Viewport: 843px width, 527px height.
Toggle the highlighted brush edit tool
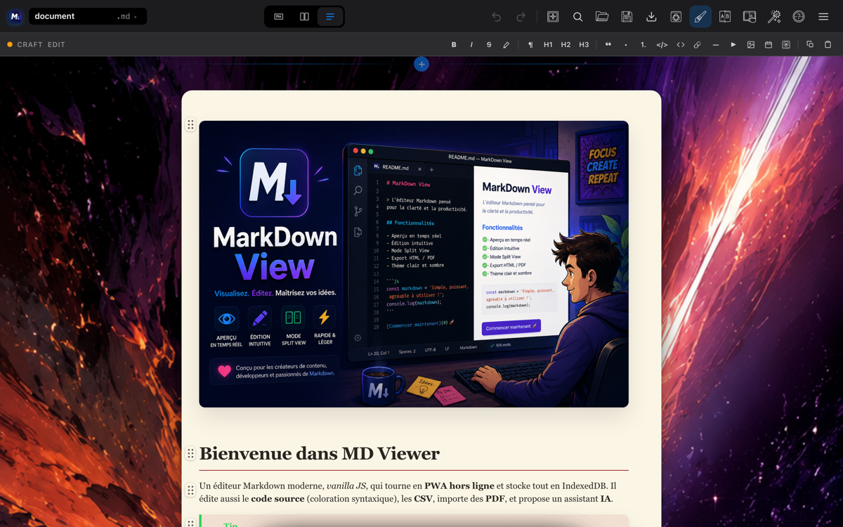click(x=700, y=16)
